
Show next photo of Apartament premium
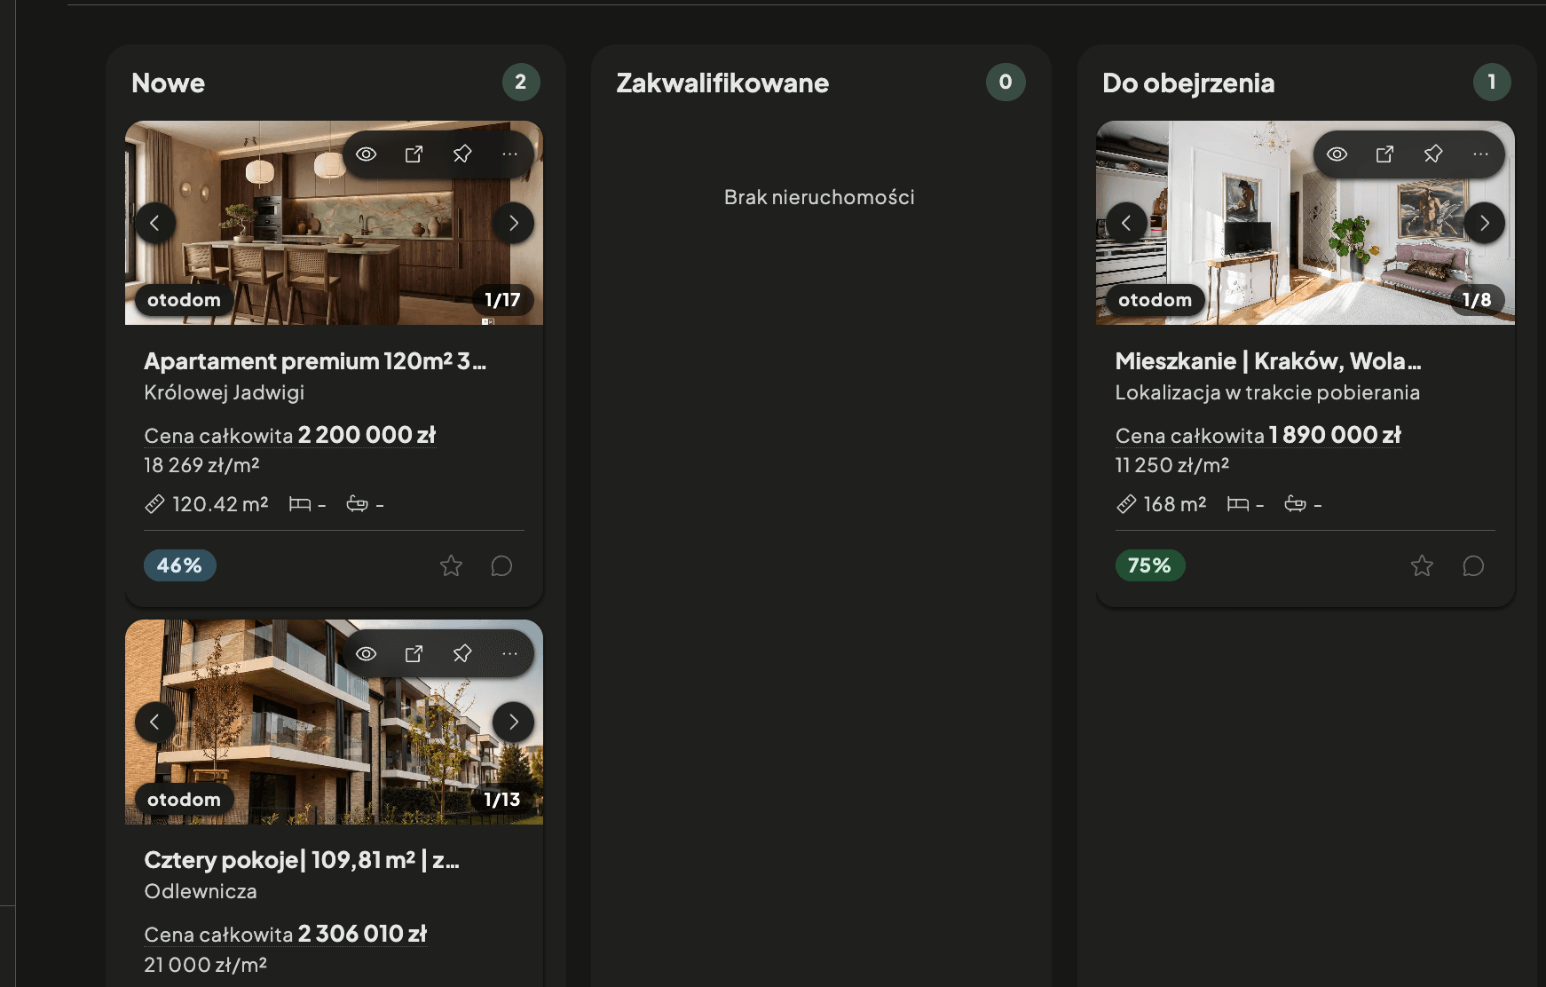[513, 223]
